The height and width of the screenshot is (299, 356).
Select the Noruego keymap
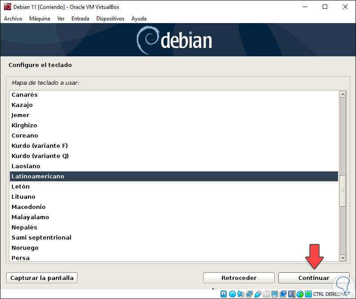[174, 248]
